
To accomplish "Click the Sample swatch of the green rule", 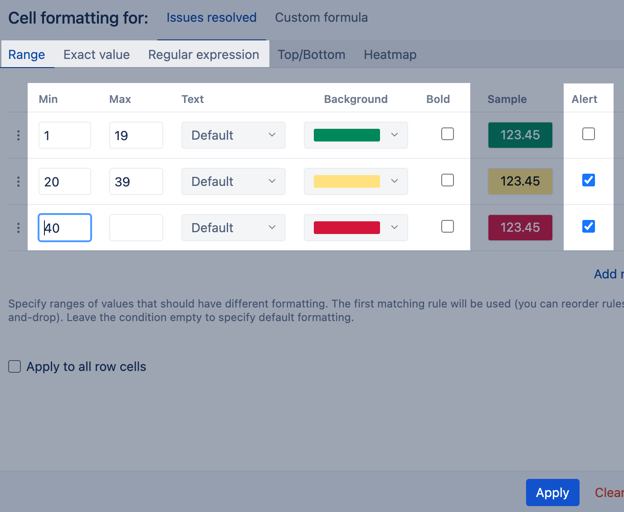I will coord(520,135).
